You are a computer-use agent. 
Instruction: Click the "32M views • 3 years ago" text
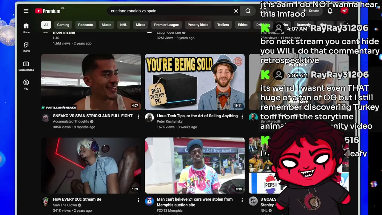coord(175,38)
